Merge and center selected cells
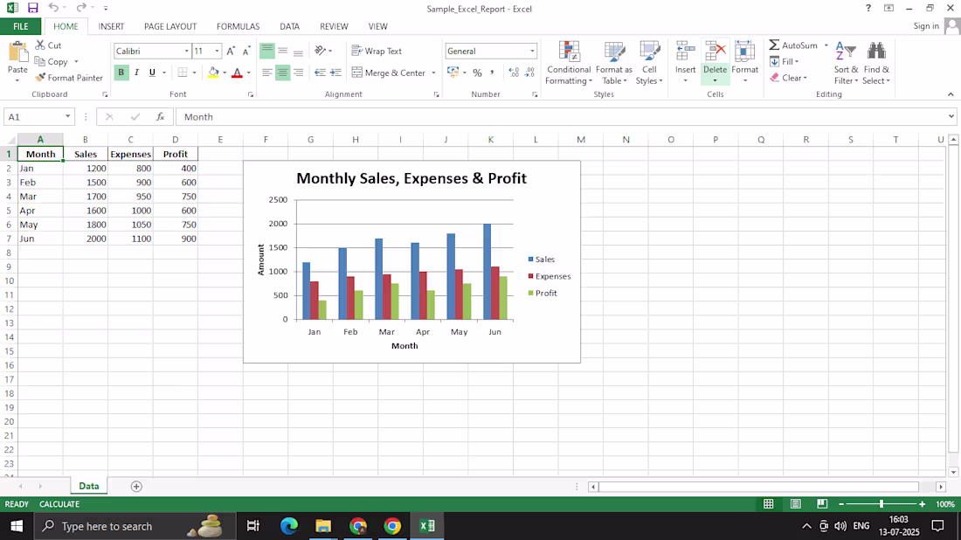 (392, 73)
